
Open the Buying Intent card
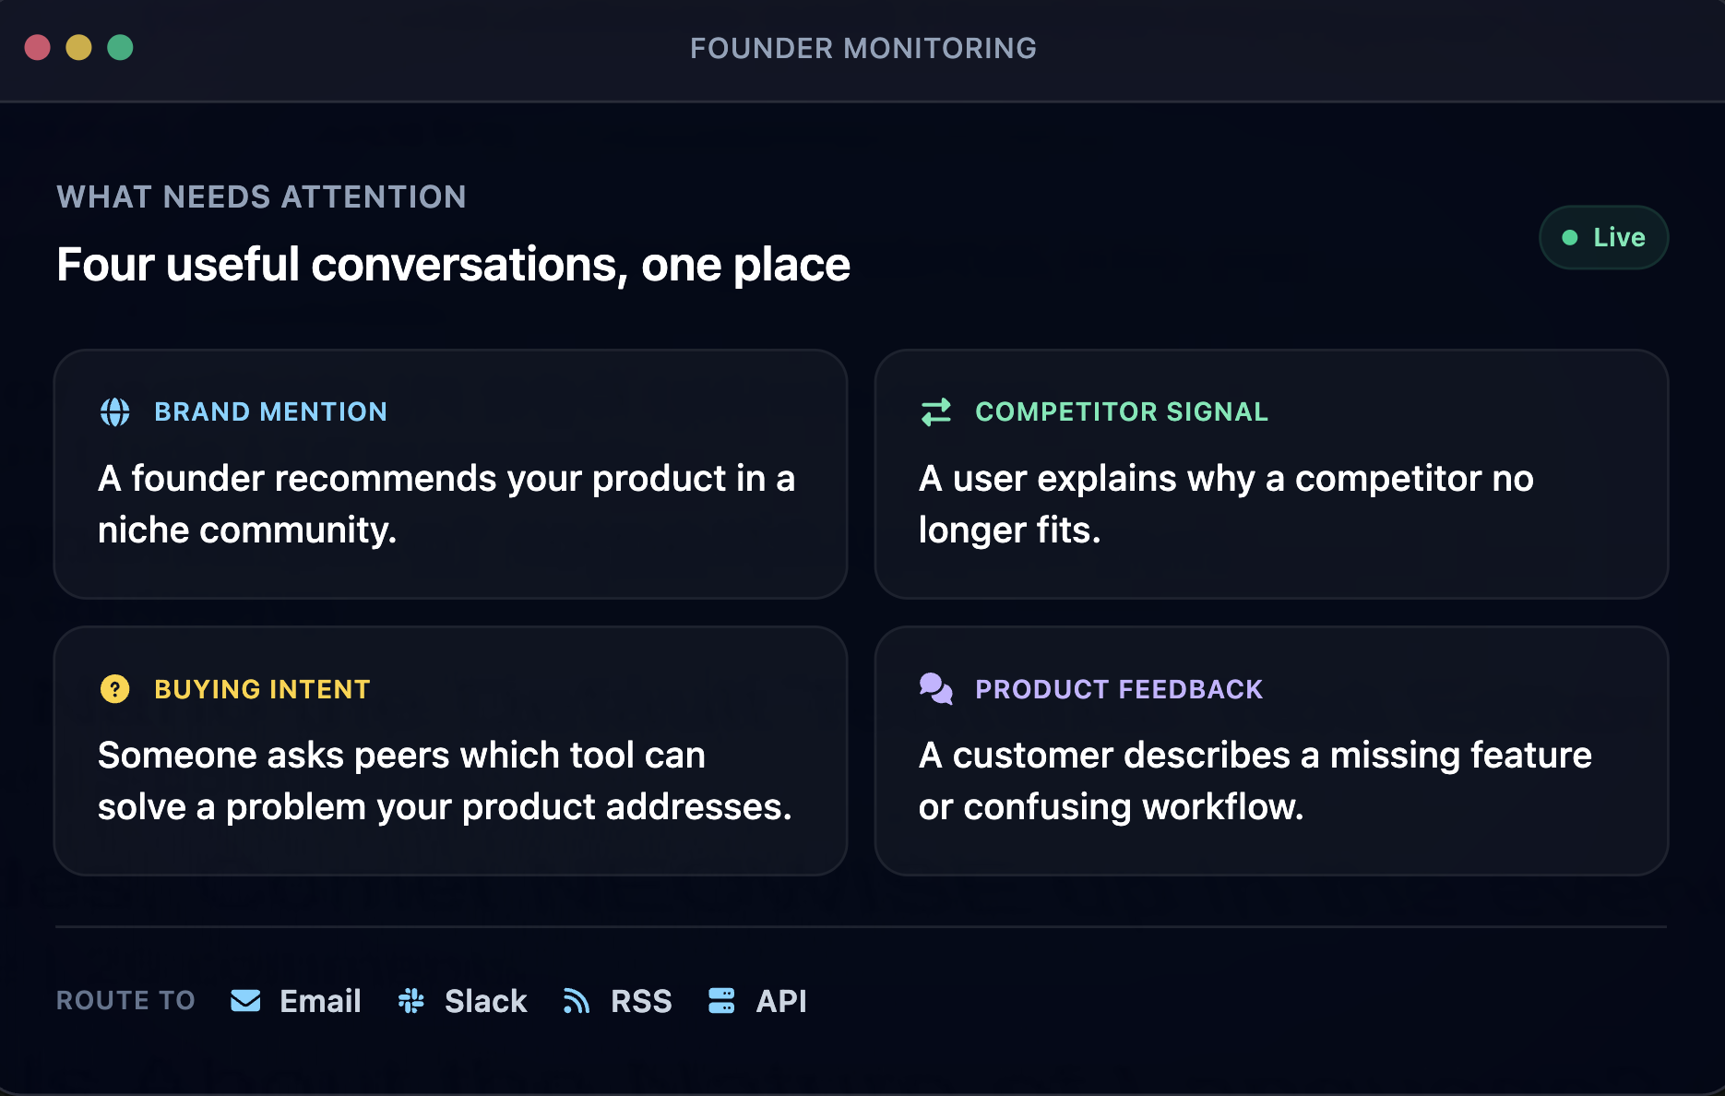451,751
